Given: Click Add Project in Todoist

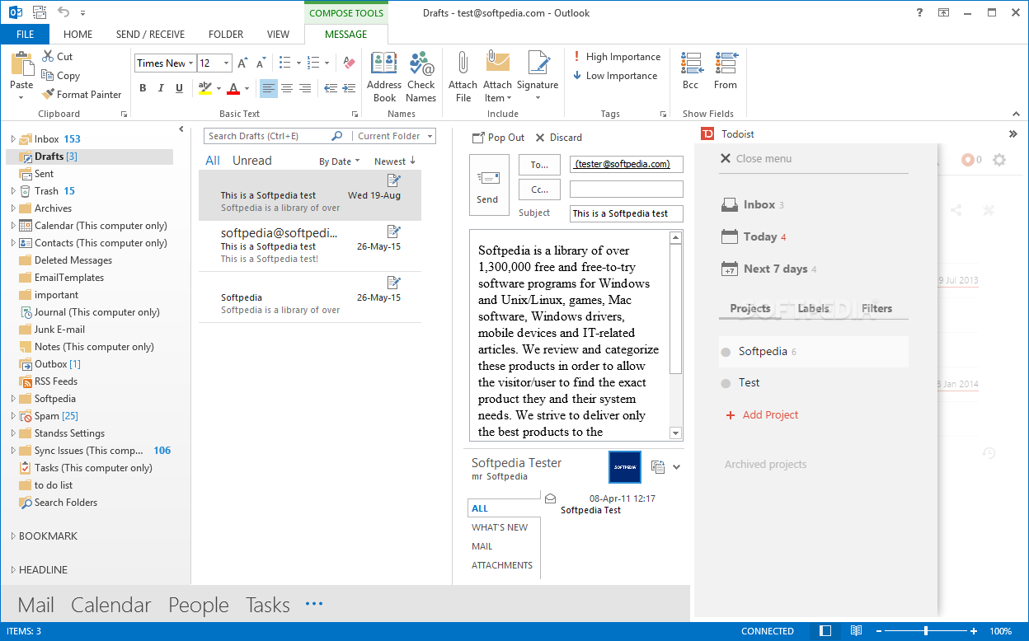Looking at the screenshot, I should 762,415.
